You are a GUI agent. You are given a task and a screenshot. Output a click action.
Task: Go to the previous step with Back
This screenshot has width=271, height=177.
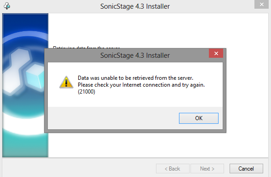(173, 169)
